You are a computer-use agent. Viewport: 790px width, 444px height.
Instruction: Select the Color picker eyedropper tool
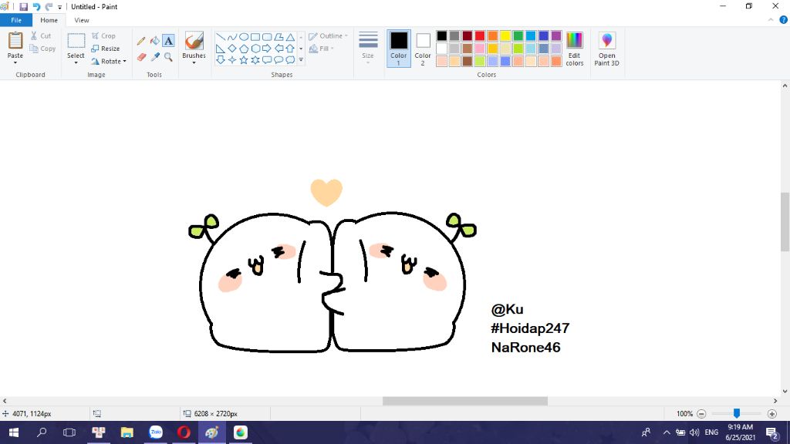154,57
